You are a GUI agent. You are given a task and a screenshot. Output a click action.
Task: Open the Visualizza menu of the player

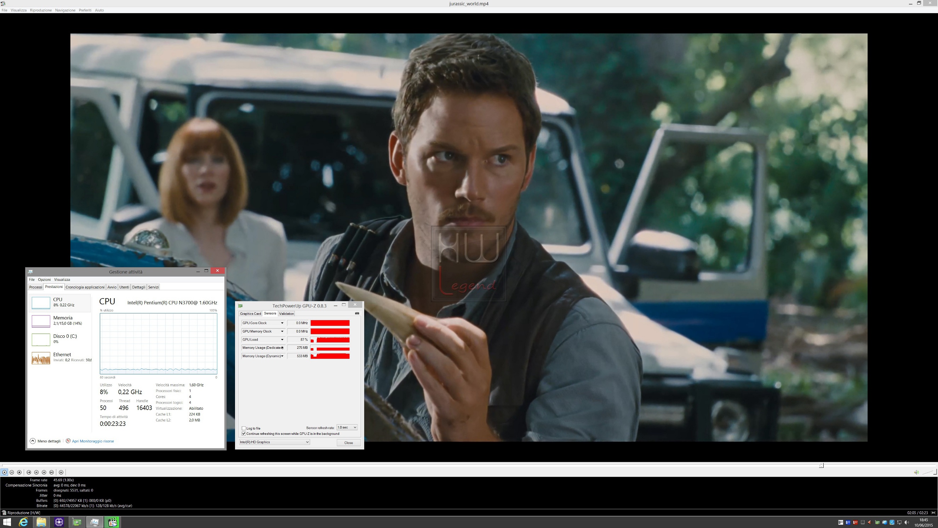[x=18, y=10]
